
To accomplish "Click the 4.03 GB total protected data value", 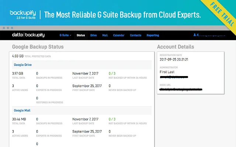I will click(18, 56).
